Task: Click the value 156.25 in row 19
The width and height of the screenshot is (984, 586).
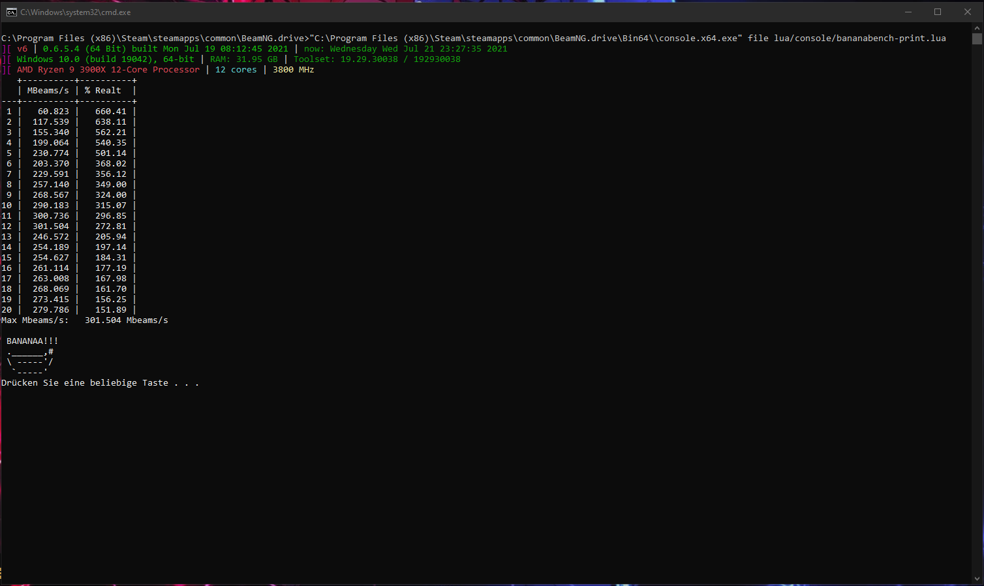Action: [x=111, y=300]
